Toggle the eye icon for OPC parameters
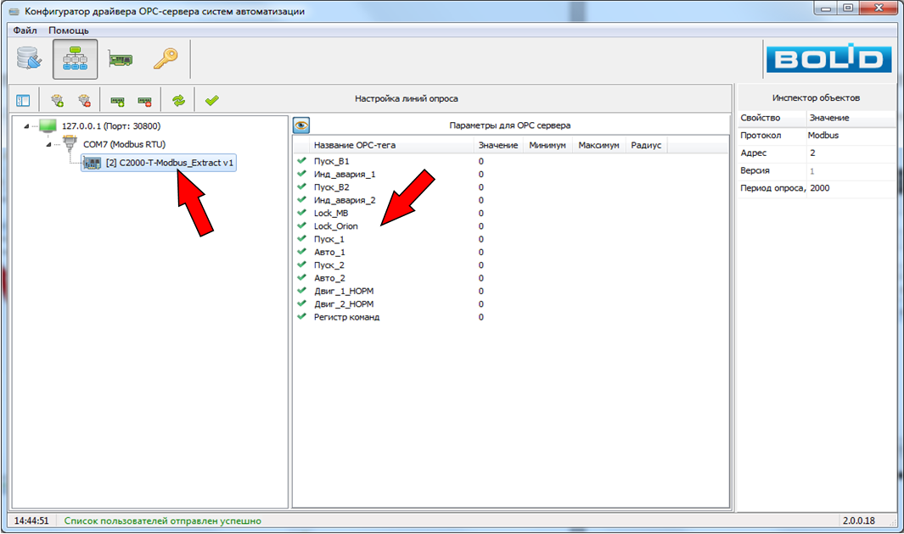The image size is (904, 534). point(301,125)
